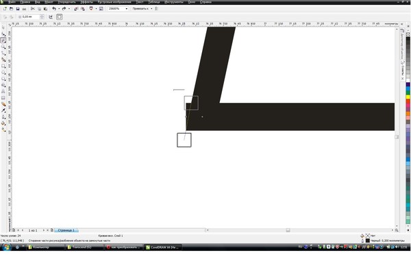Toggle the square eraser nib shape button
The width and height of the screenshot is (411, 257).
pos(59,16)
